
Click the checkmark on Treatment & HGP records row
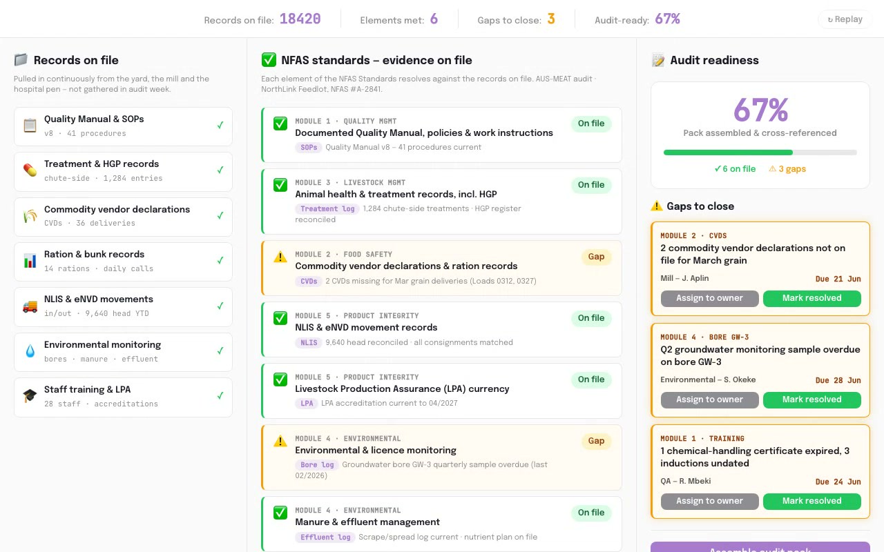pyautogui.click(x=220, y=170)
